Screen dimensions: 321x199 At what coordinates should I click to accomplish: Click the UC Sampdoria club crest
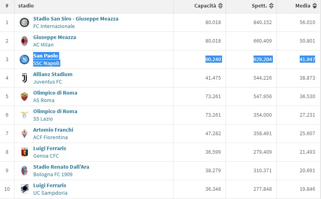click(x=24, y=189)
